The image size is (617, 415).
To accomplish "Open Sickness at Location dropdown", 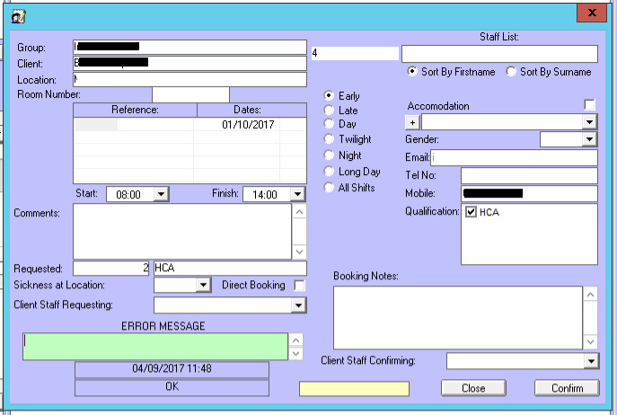I will click(x=202, y=286).
